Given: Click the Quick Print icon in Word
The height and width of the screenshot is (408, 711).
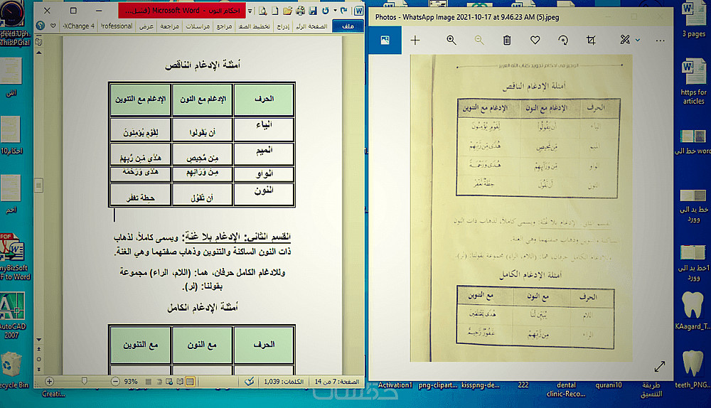Looking at the screenshot, I should [300, 11].
